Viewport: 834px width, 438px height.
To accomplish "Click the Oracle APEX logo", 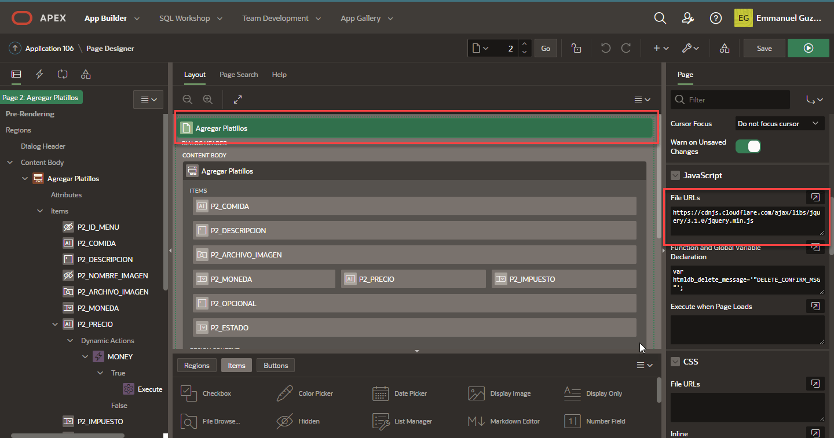I will pyautogui.click(x=39, y=18).
